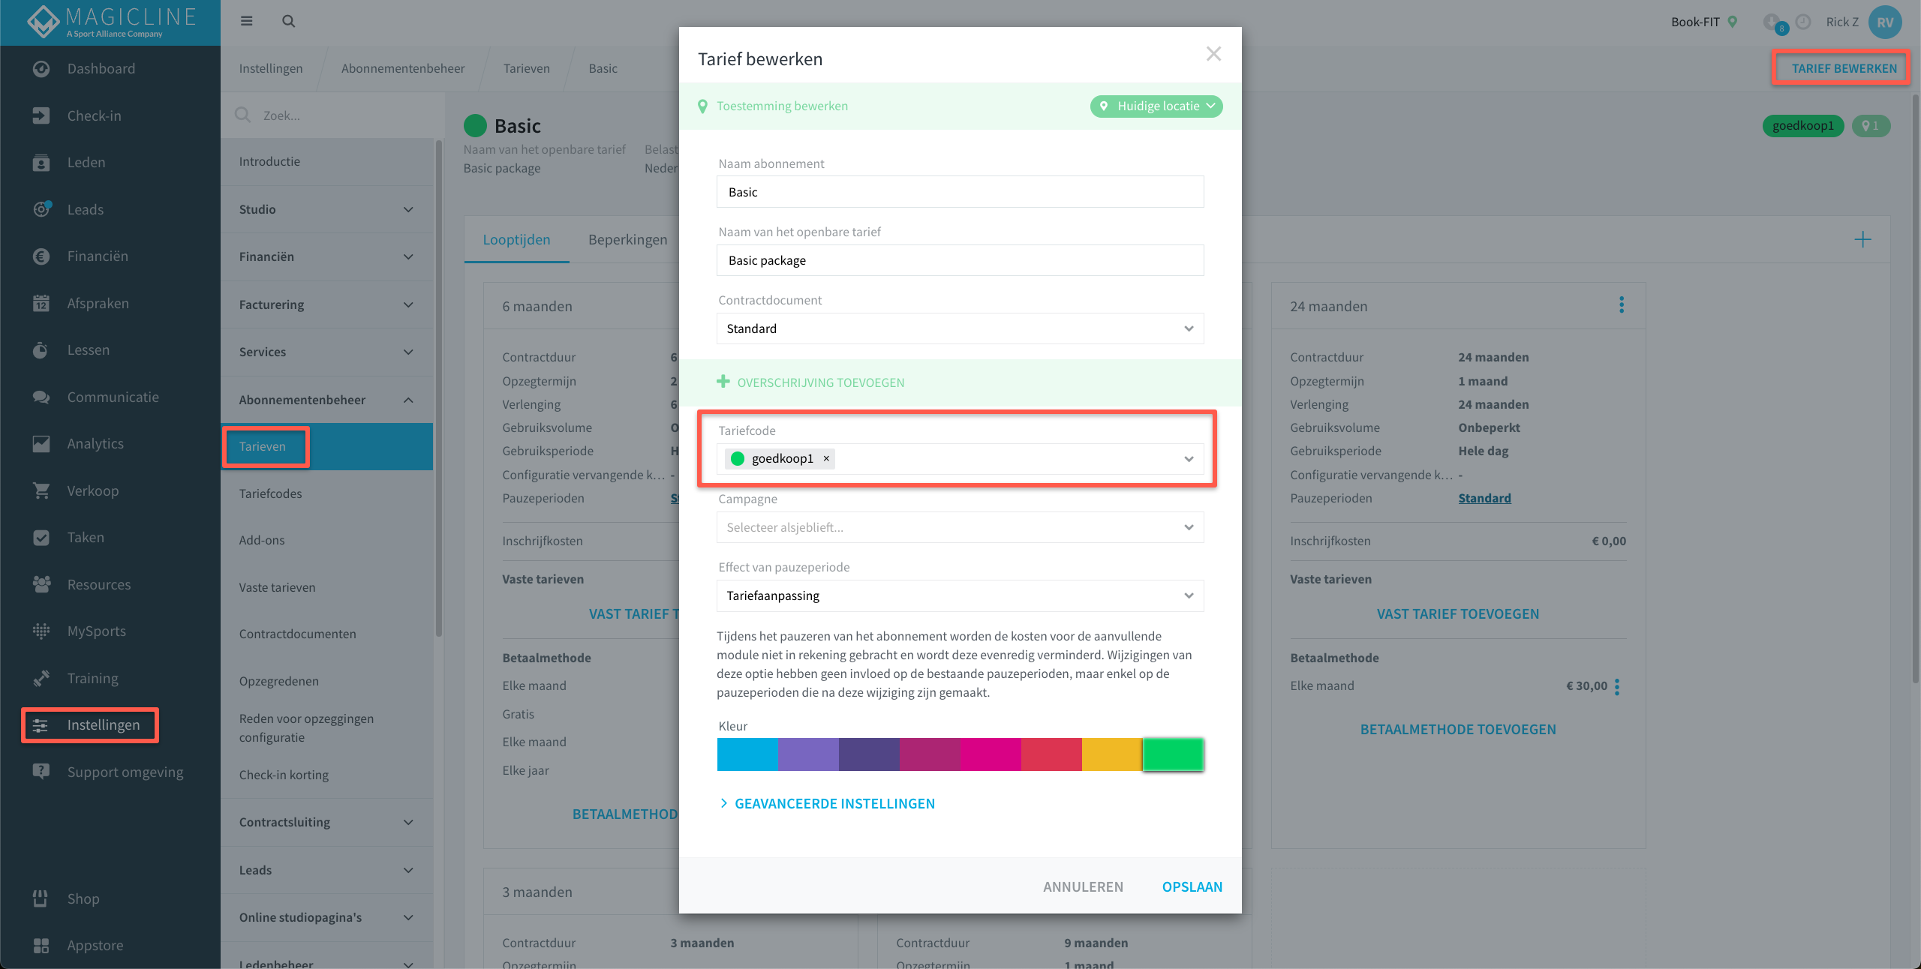The height and width of the screenshot is (969, 1921).
Task: Click the search magnifier icon in top bar
Action: pyautogui.click(x=288, y=21)
